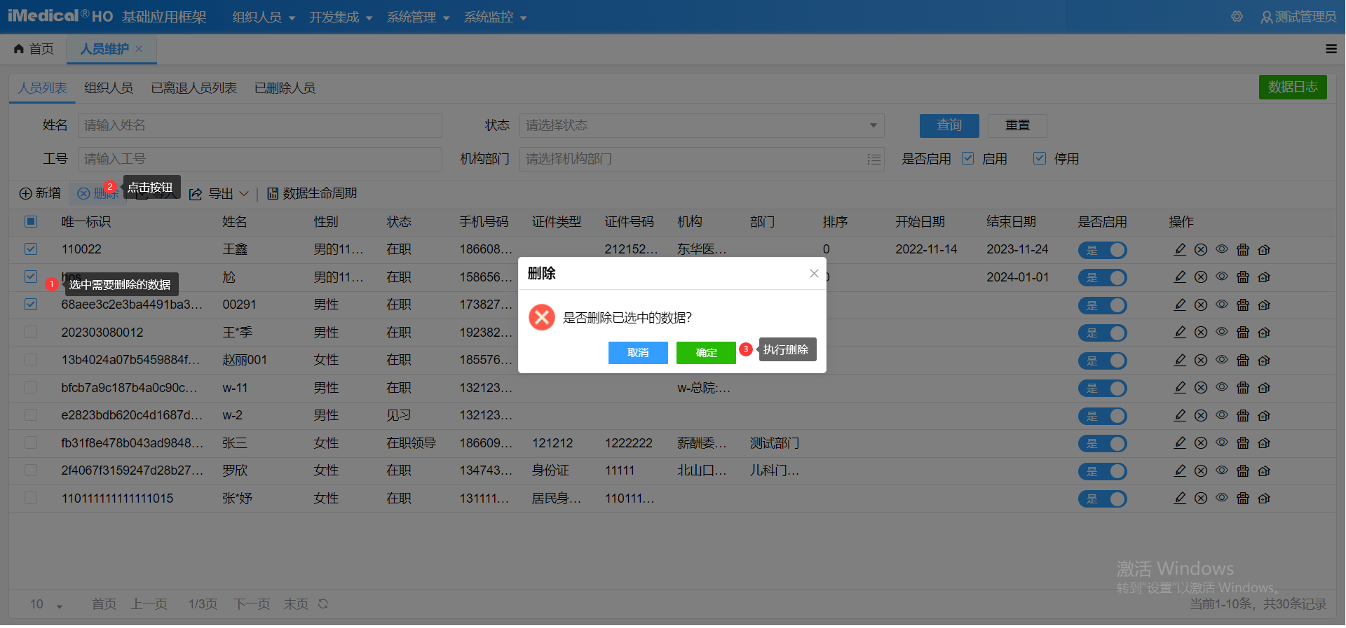Go to 下一页 next page

252,604
